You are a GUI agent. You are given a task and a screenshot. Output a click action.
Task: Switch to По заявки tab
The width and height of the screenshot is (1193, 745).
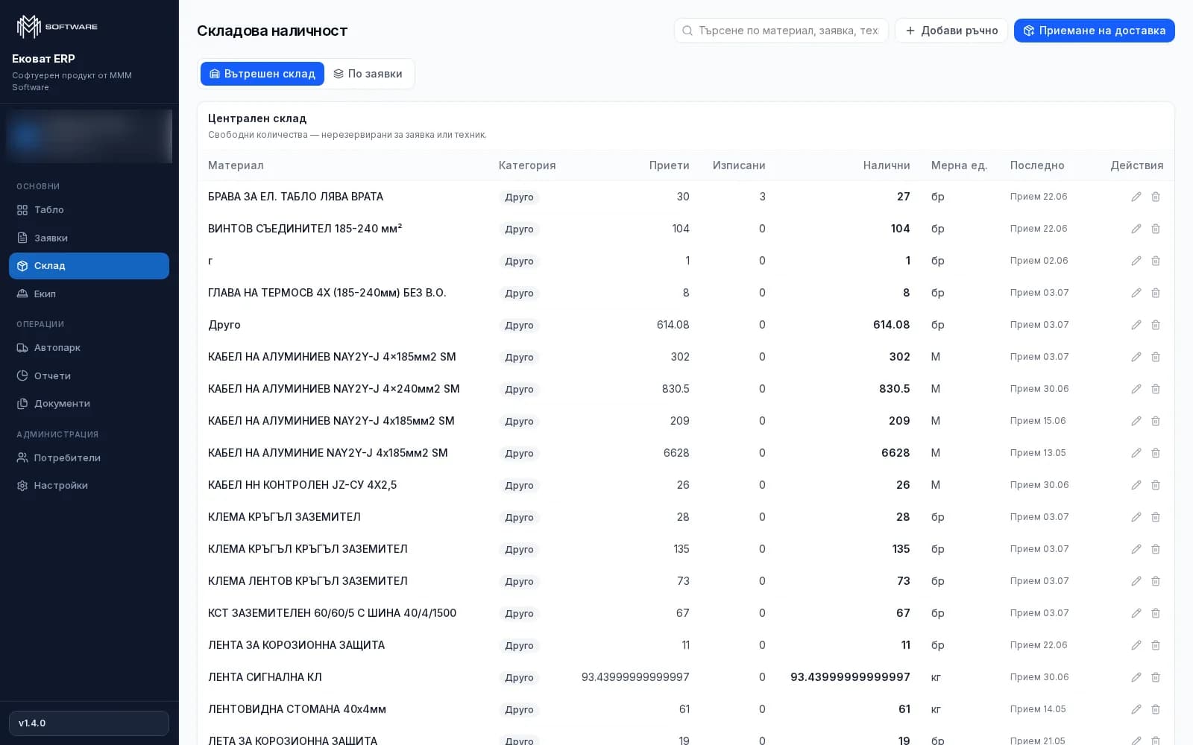(368, 74)
